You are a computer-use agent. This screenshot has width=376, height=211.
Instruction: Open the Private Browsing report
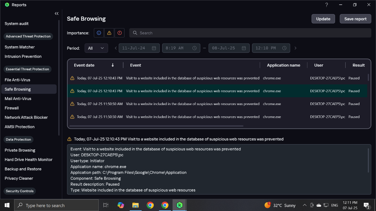coord(20,150)
